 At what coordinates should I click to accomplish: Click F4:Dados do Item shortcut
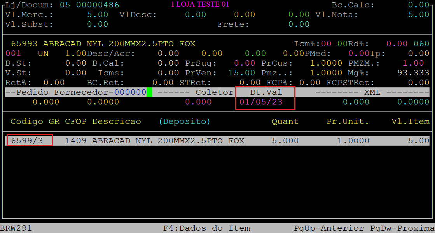point(206,228)
